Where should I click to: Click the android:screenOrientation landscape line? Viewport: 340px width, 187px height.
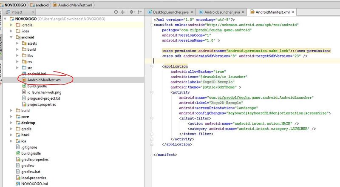218,108
